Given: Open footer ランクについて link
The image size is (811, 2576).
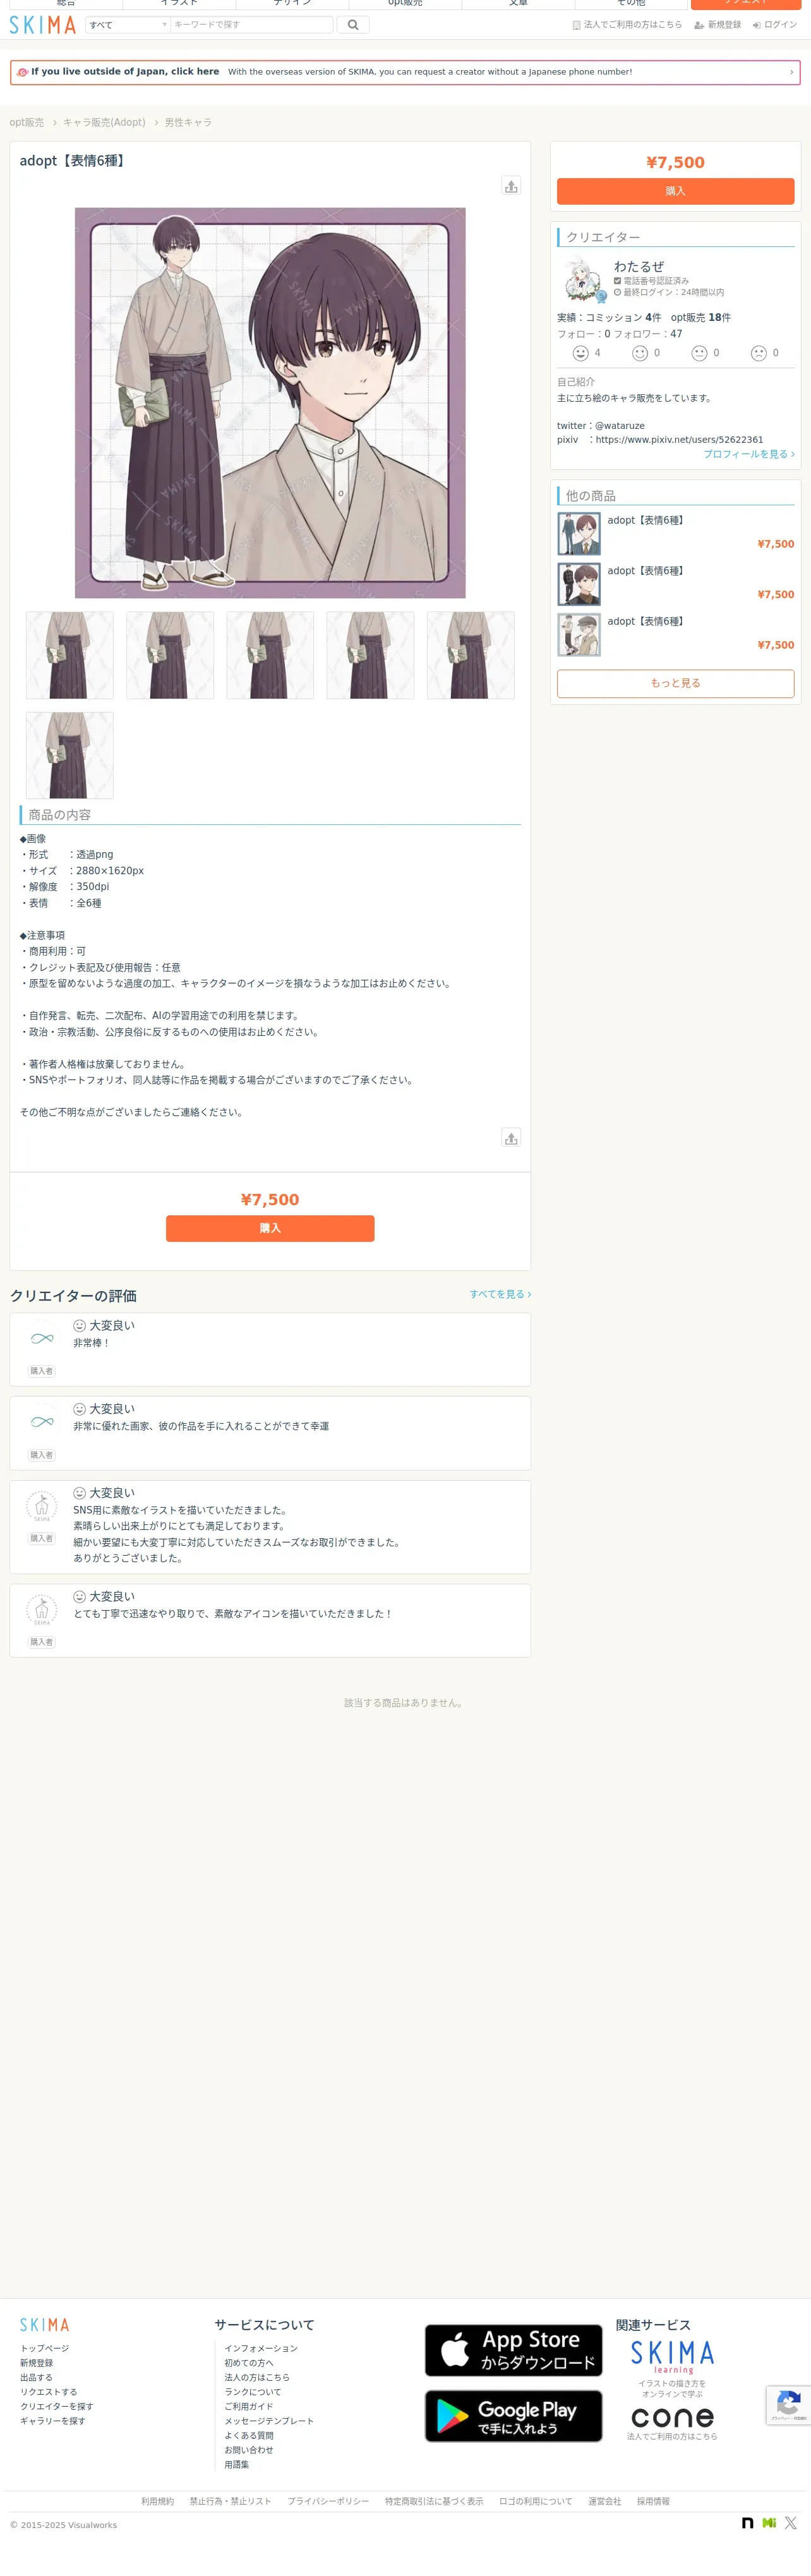Looking at the screenshot, I should click(253, 2392).
